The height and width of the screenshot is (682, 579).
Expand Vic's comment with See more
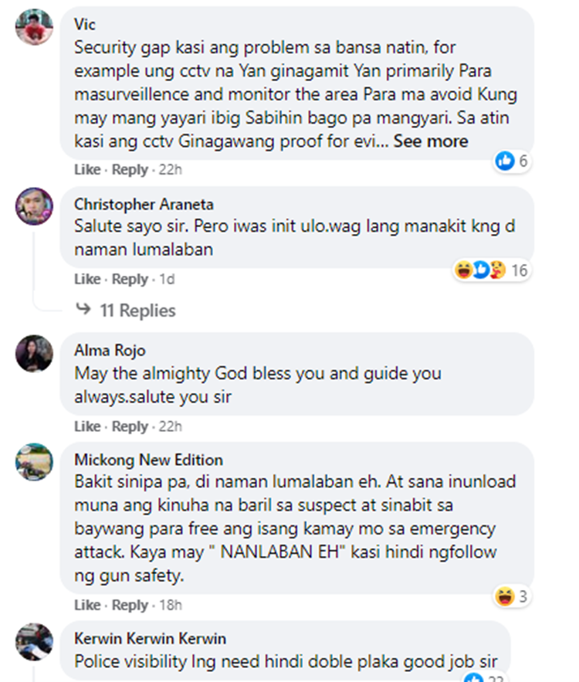click(430, 141)
